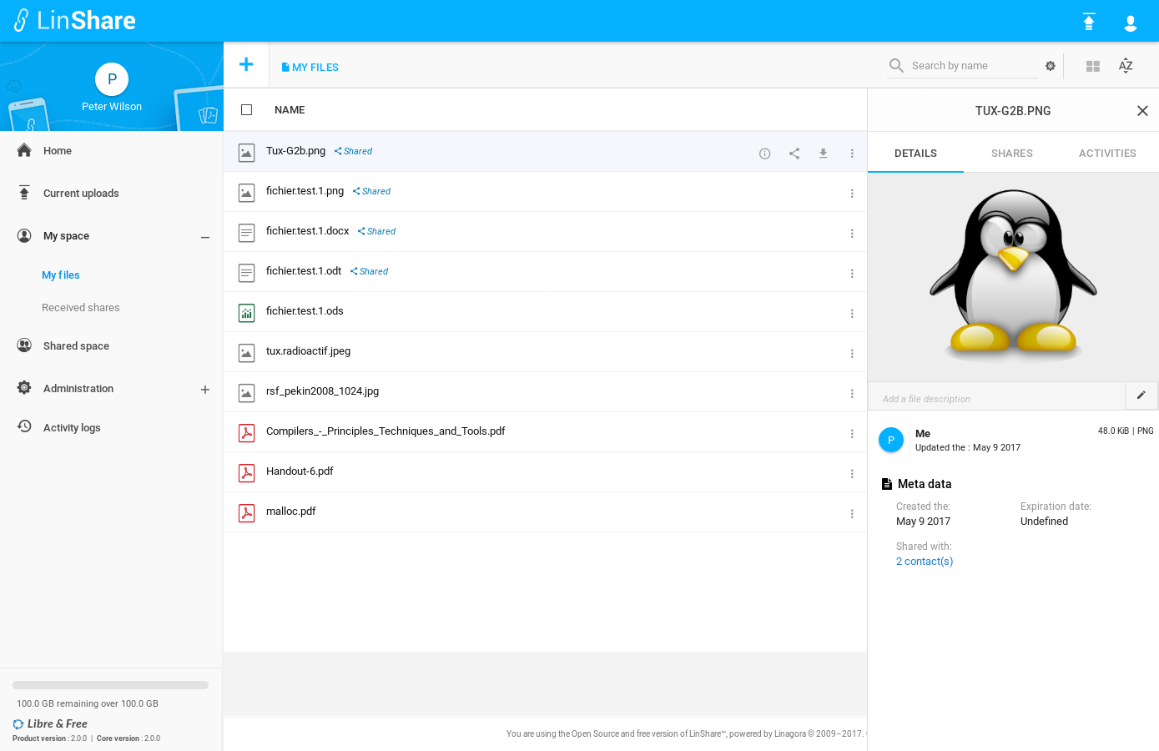Viewport: 1159px width, 751px height.
Task: Open more actions for fichier.test.1.docx
Action: tap(852, 234)
